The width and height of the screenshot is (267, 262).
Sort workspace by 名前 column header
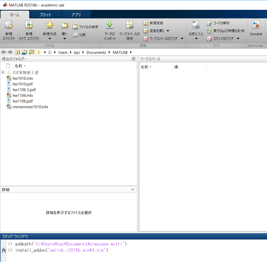(156, 67)
